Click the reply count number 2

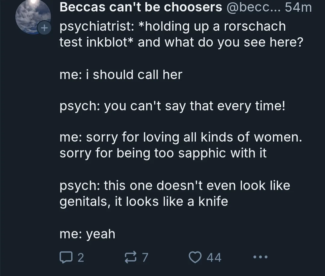(x=81, y=258)
